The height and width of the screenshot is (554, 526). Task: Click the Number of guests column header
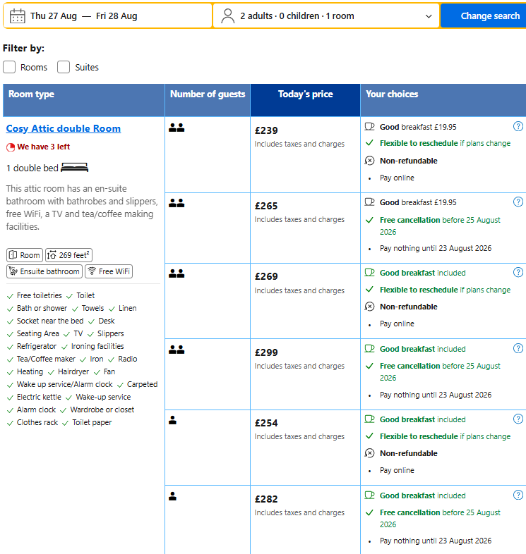click(x=208, y=100)
